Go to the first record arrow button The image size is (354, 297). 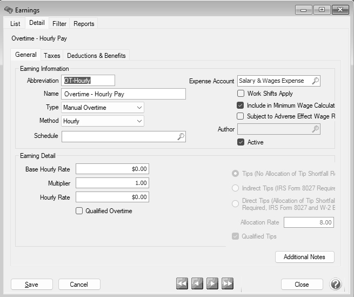(182, 283)
